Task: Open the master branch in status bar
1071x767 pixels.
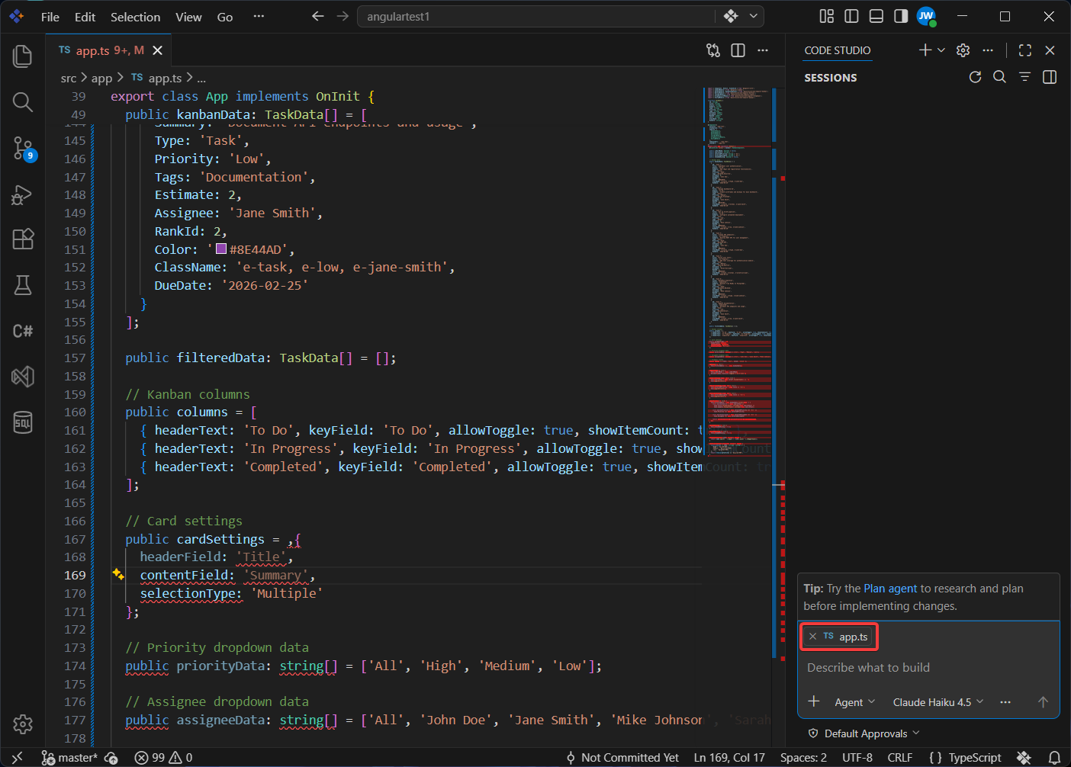Action: 69,758
